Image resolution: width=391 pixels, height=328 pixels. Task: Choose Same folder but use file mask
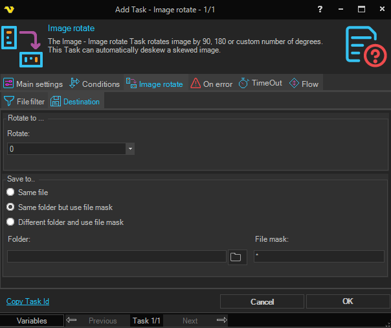[10, 207]
